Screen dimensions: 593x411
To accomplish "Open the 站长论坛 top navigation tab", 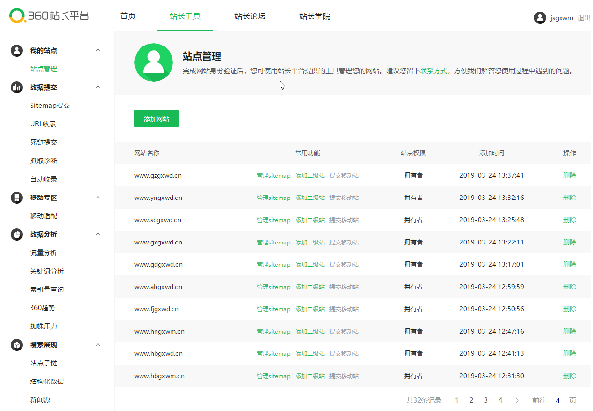I will coord(250,16).
